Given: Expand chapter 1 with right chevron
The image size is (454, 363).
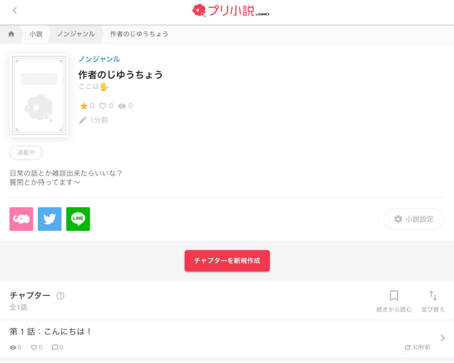Looking at the screenshot, I should coord(443,338).
